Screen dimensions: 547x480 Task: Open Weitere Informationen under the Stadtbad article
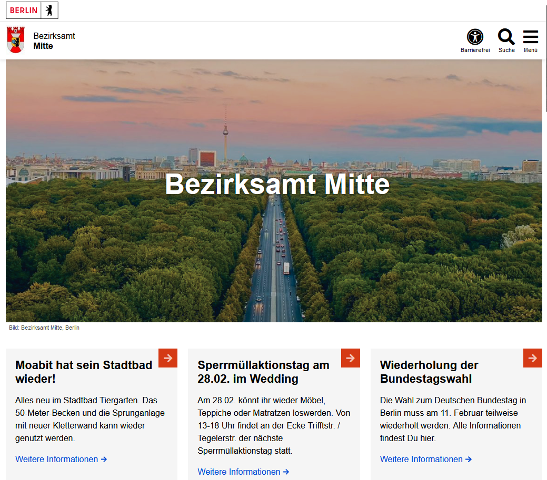coord(61,459)
